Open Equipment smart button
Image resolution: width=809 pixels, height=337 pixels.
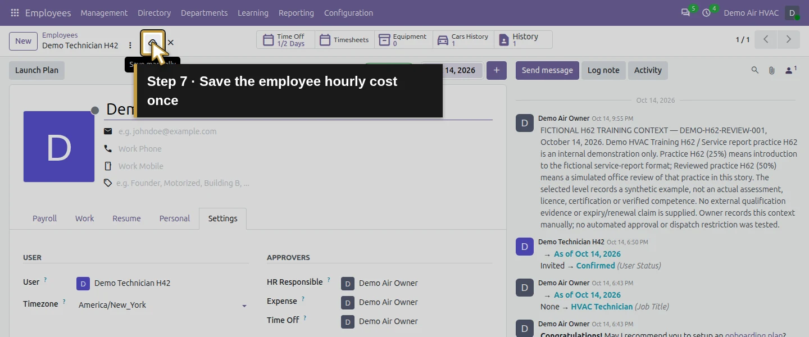pyautogui.click(x=403, y=40)
